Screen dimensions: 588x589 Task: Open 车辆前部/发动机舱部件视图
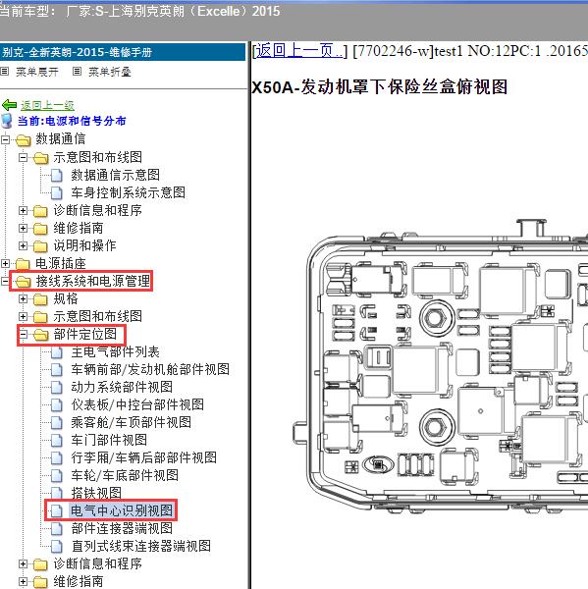coord(150,370)
